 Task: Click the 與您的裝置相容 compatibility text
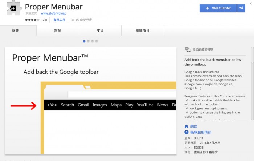pyautogui.click(x=202, y=49)
